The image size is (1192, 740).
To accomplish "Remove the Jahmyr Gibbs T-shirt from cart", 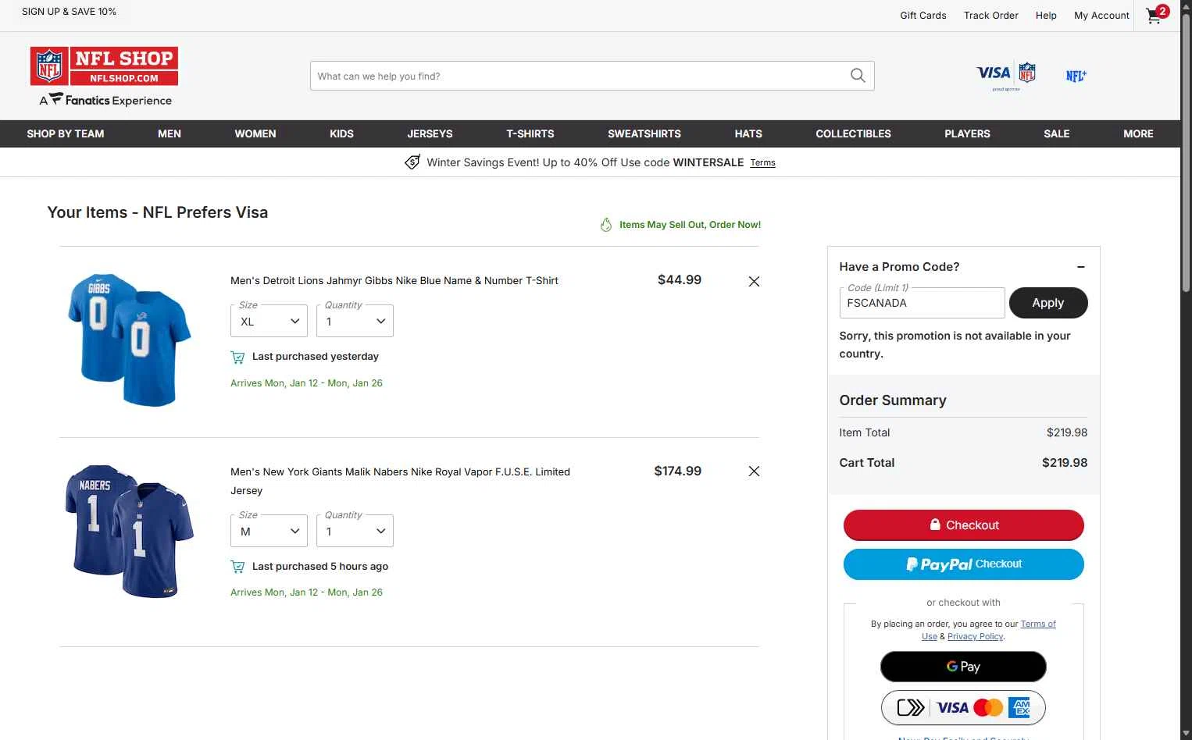I will 754,281.
